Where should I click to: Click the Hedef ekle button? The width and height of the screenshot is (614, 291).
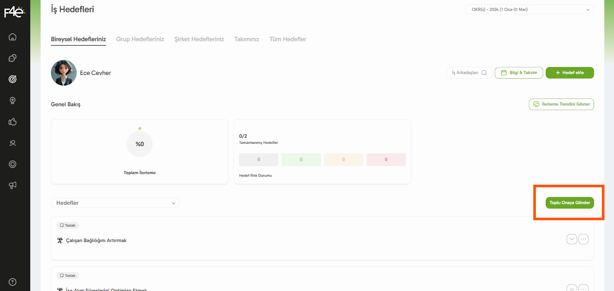(569, 73)
